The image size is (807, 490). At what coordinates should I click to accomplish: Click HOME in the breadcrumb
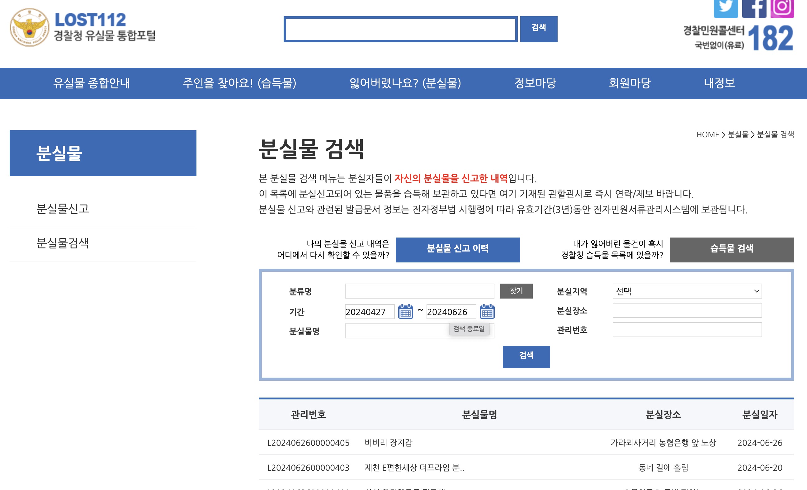[707, 134]
